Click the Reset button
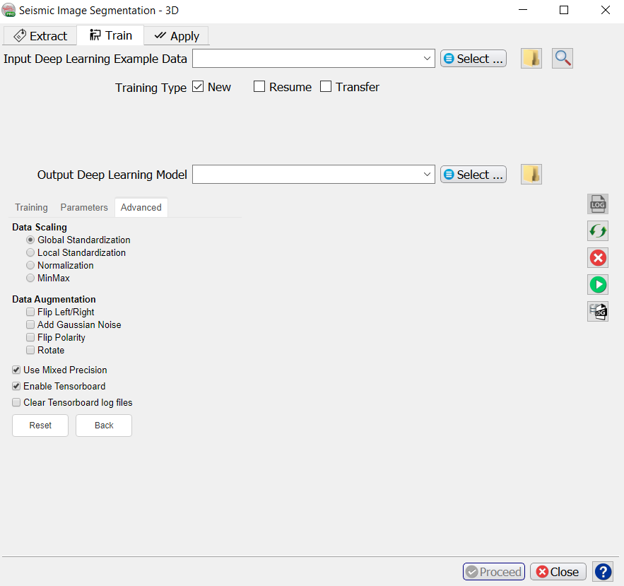Image resolution: width=624 pixels, height=586 pixels. tap(40, 426)
